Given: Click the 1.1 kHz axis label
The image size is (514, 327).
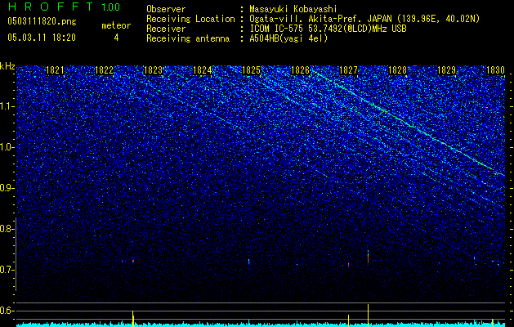Looking at the screenshot, I should click(x=7, y=106).
